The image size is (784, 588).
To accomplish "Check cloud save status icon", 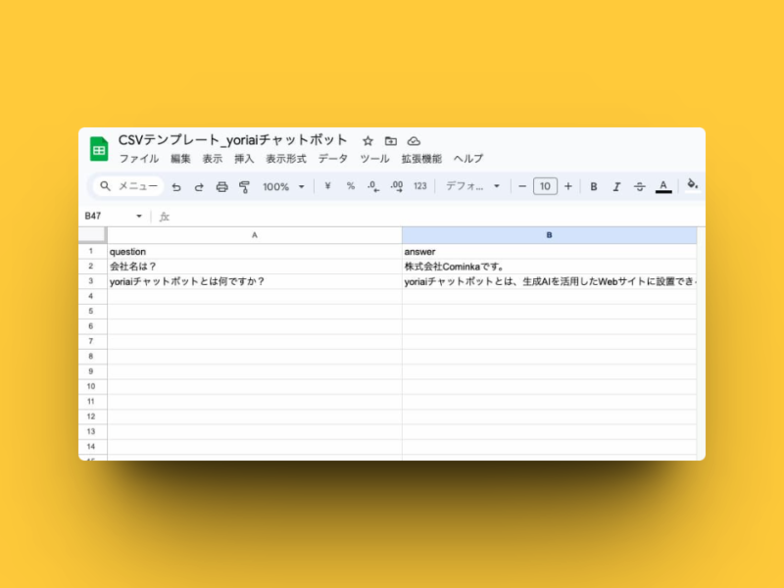I will click(414, 141).
